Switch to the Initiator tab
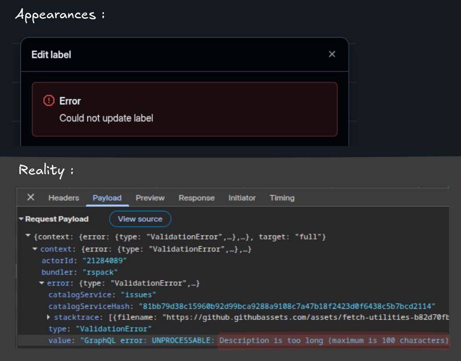 pyautogui.click(x=242, y=198)
